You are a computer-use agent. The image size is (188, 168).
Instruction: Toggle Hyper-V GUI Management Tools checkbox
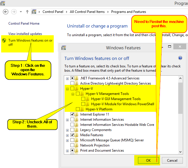click(83, 99)
